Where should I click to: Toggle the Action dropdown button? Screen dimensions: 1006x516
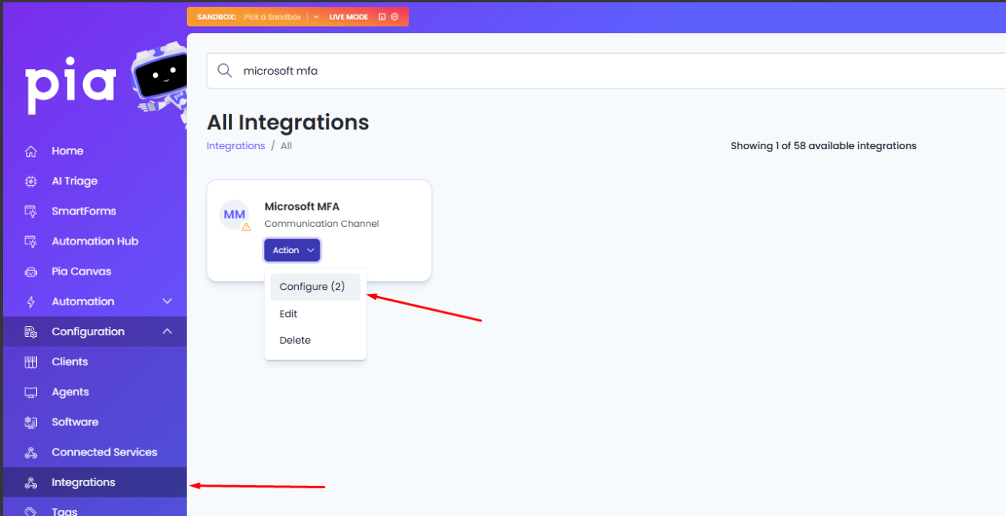pos(292,250)
